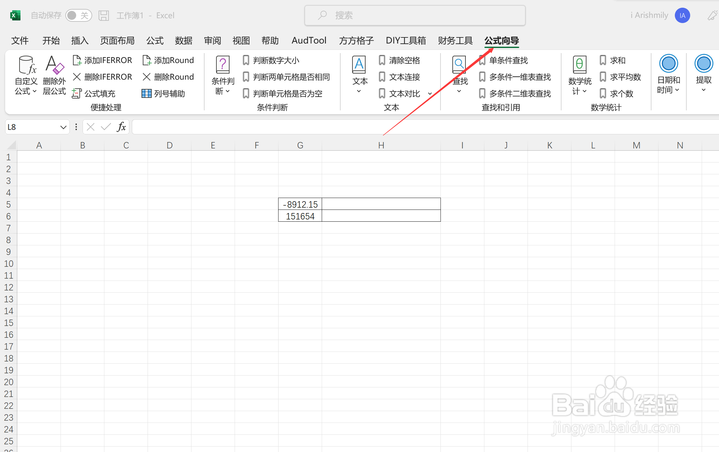Open the 审阅 tab
This screenshot has width=719, height=452.
point(213,41)
